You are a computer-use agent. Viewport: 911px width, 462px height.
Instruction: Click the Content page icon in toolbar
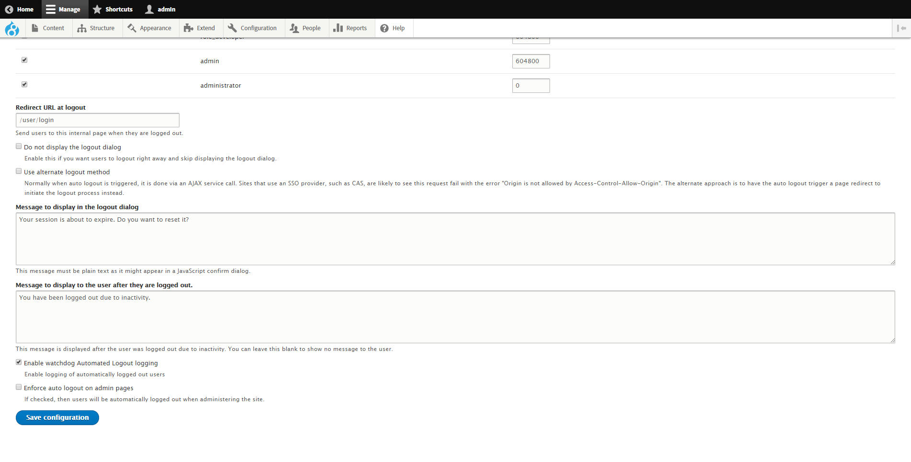(x=35, y=28)
